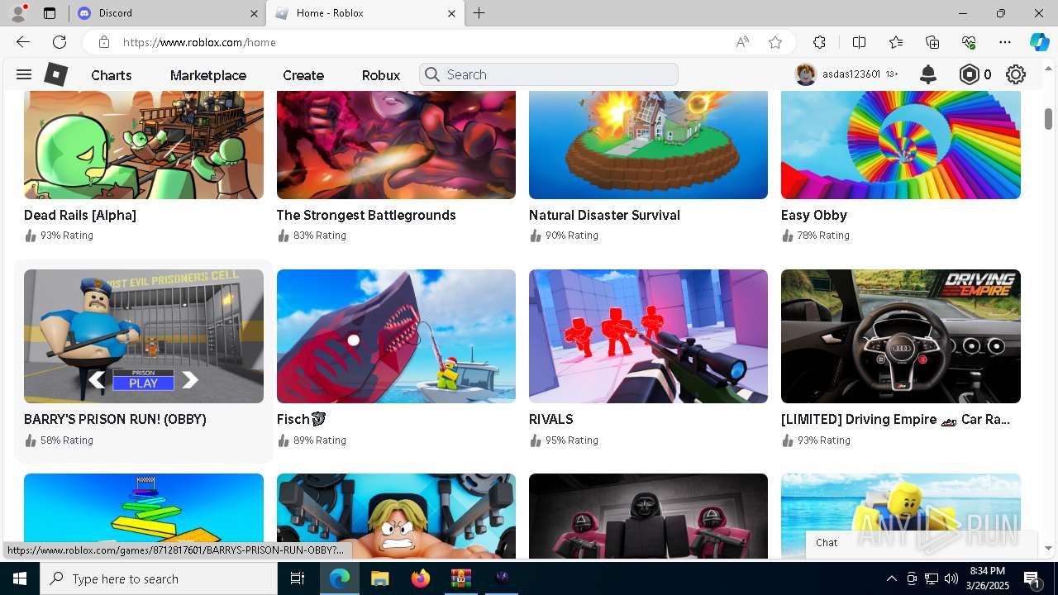This screenshot has height=595, width=1058.
Task: Click the RIVALS game title
Action: pyautogui.click(x=551, y=419)
